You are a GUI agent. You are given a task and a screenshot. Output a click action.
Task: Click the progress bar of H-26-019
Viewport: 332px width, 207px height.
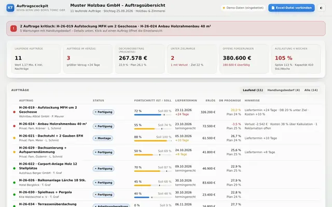click(x=153, y=115)
